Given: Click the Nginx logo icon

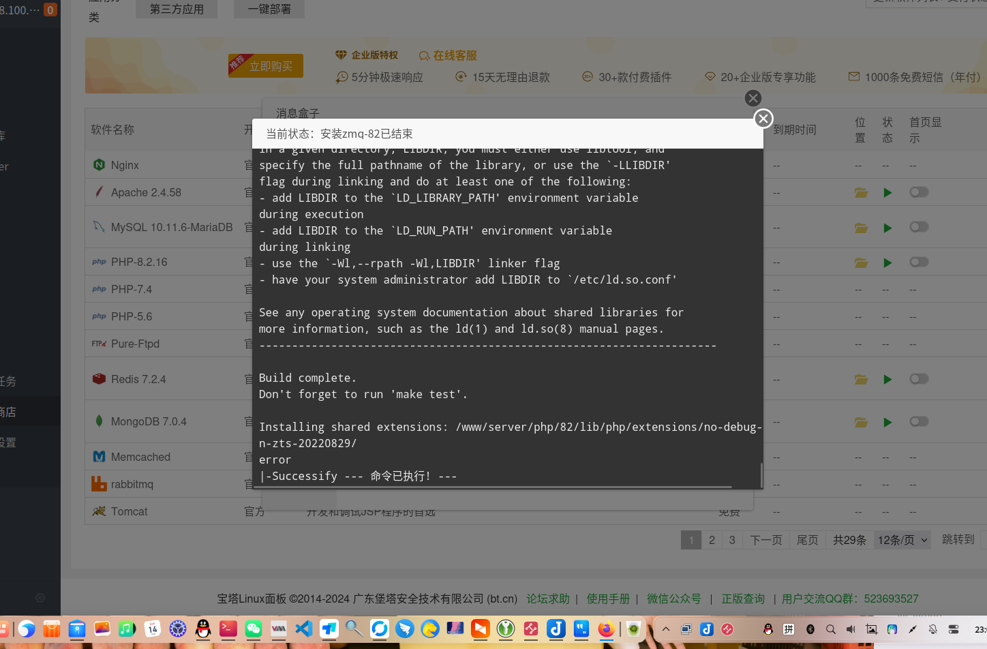Looking at the screenshot, I should [99, 165].
